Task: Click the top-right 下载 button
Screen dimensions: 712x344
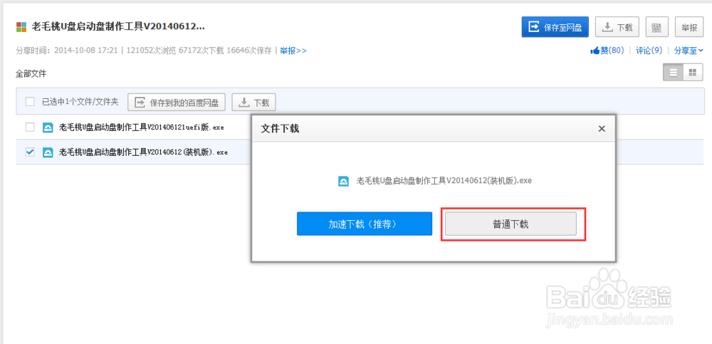Action: click(617, 27)
